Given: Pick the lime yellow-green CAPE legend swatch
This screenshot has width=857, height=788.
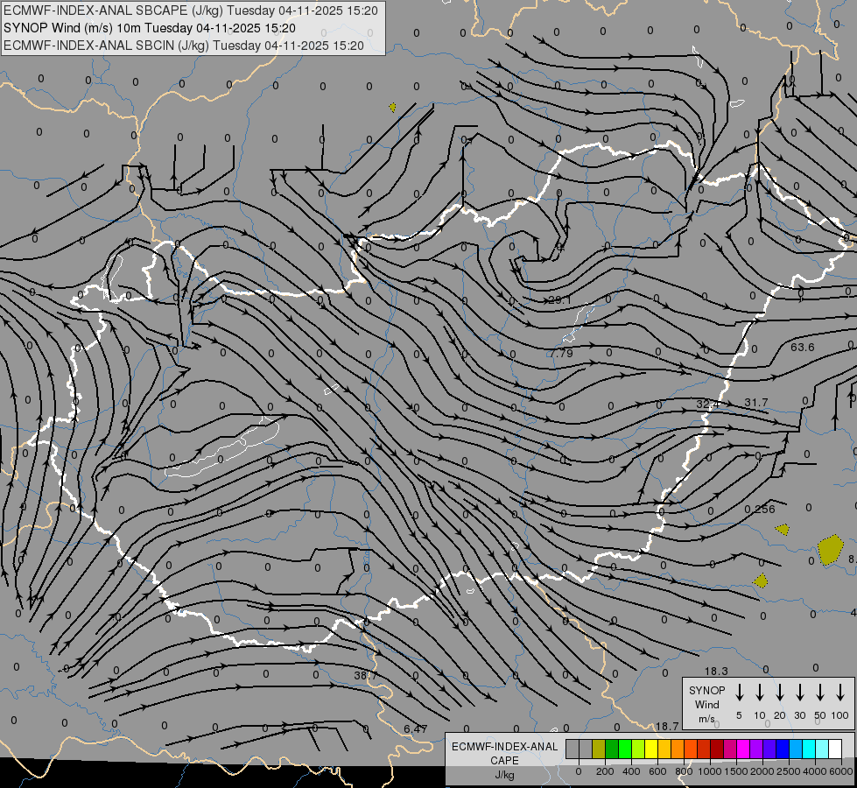Looking at the screenshot, I should [x=638, y=749].
